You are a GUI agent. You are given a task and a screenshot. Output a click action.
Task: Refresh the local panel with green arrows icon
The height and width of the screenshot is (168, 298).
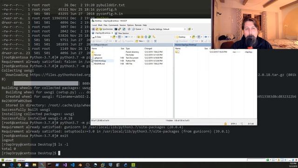[x=149, y=37]
